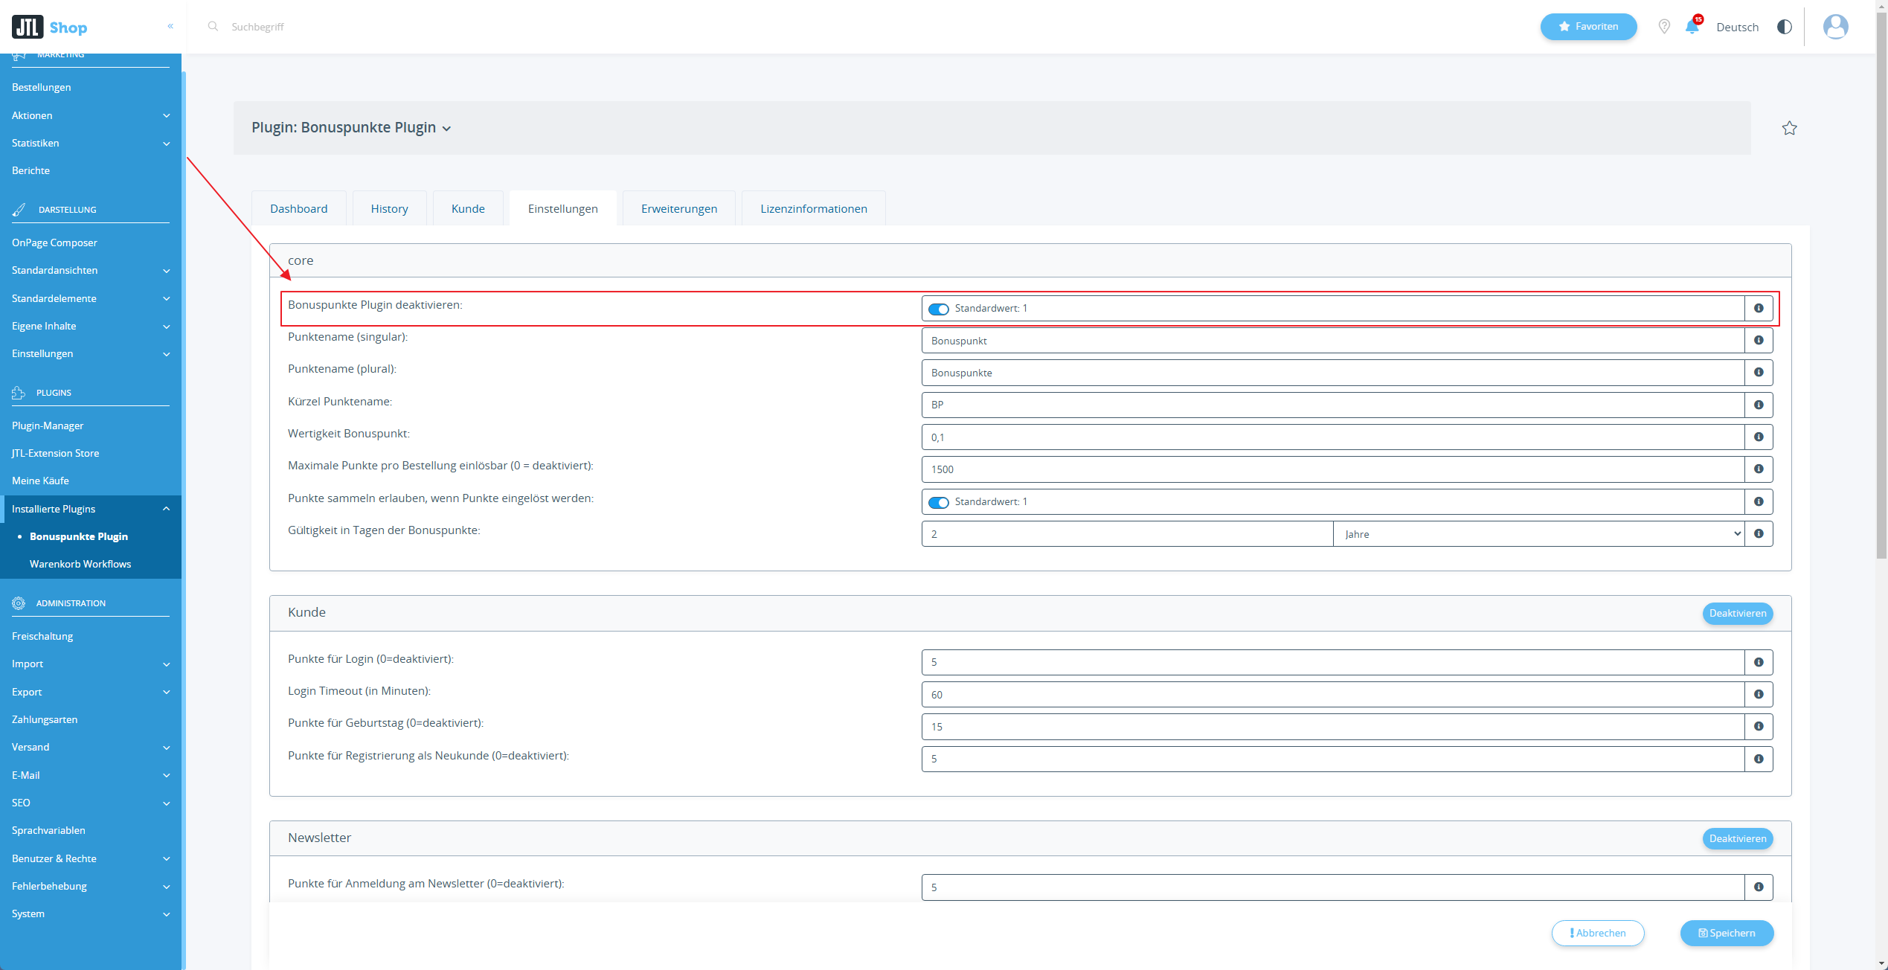Image resolution: width=1888 pixels, height=970 pixels.
Task: Toggle Bonuspunkte Plugin deaktivieren switch
Action: tap(938, 309)
